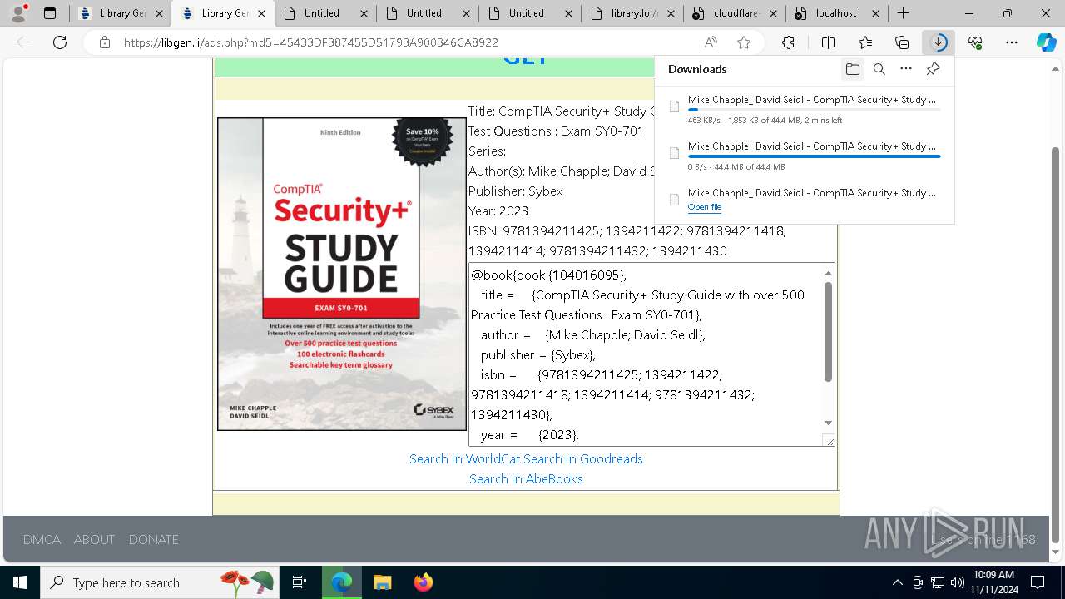Image resolution: width=1065 pixels, height=599 pixels.
Task: Open network icon in system tray
Action: (938, 582)
